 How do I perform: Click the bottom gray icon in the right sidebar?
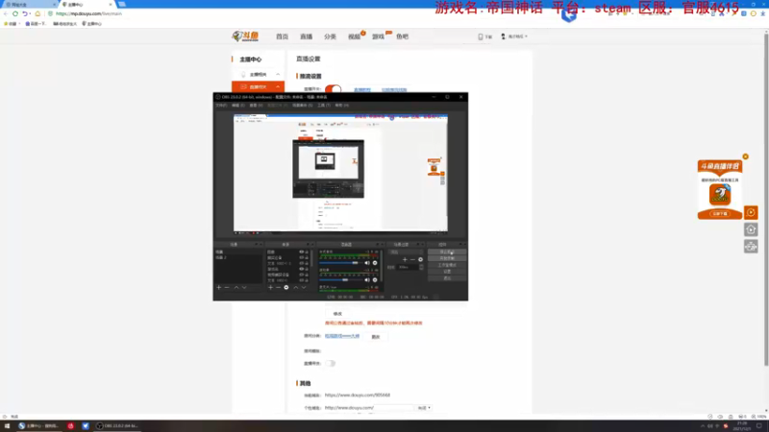751,247
